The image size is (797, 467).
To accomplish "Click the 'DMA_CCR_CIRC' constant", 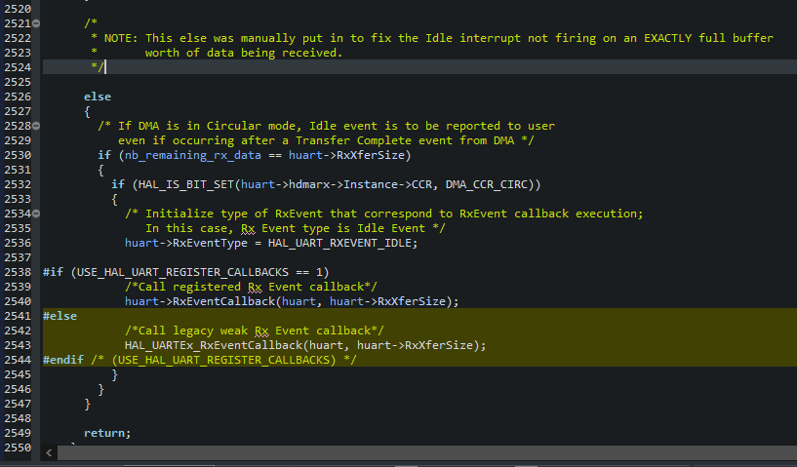I will click(487, 184).
